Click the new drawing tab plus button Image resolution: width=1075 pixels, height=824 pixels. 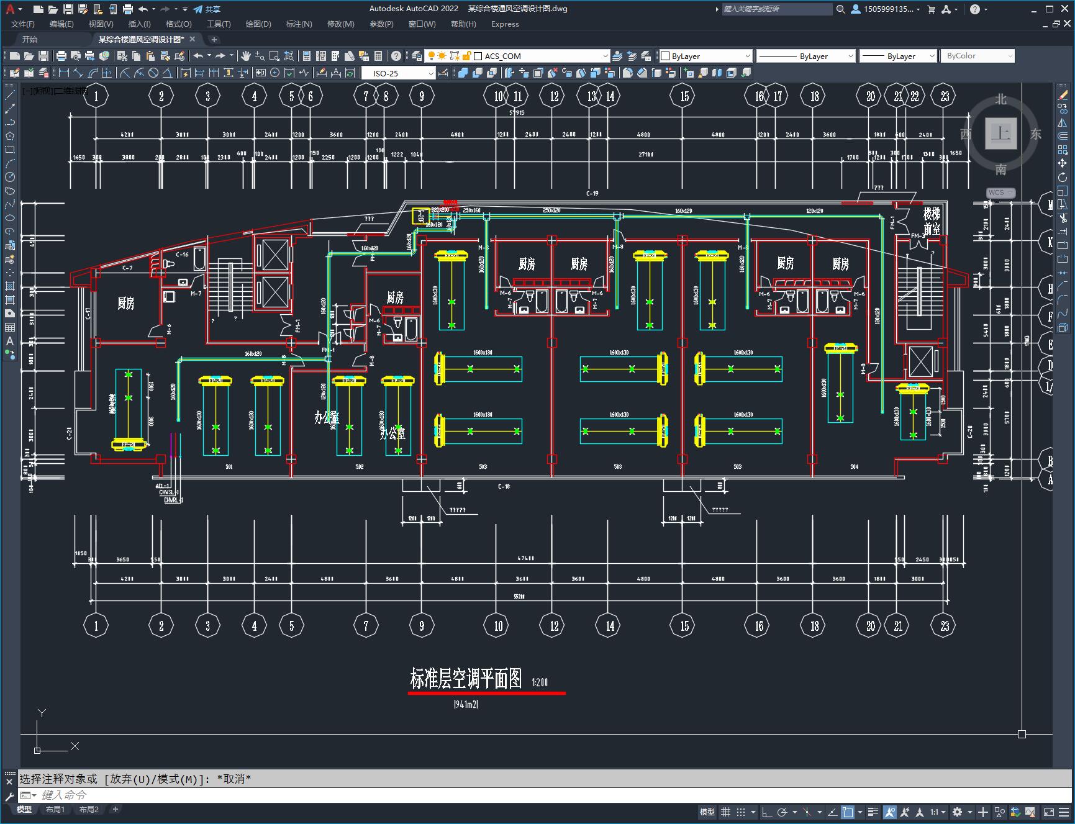[214, 39]
